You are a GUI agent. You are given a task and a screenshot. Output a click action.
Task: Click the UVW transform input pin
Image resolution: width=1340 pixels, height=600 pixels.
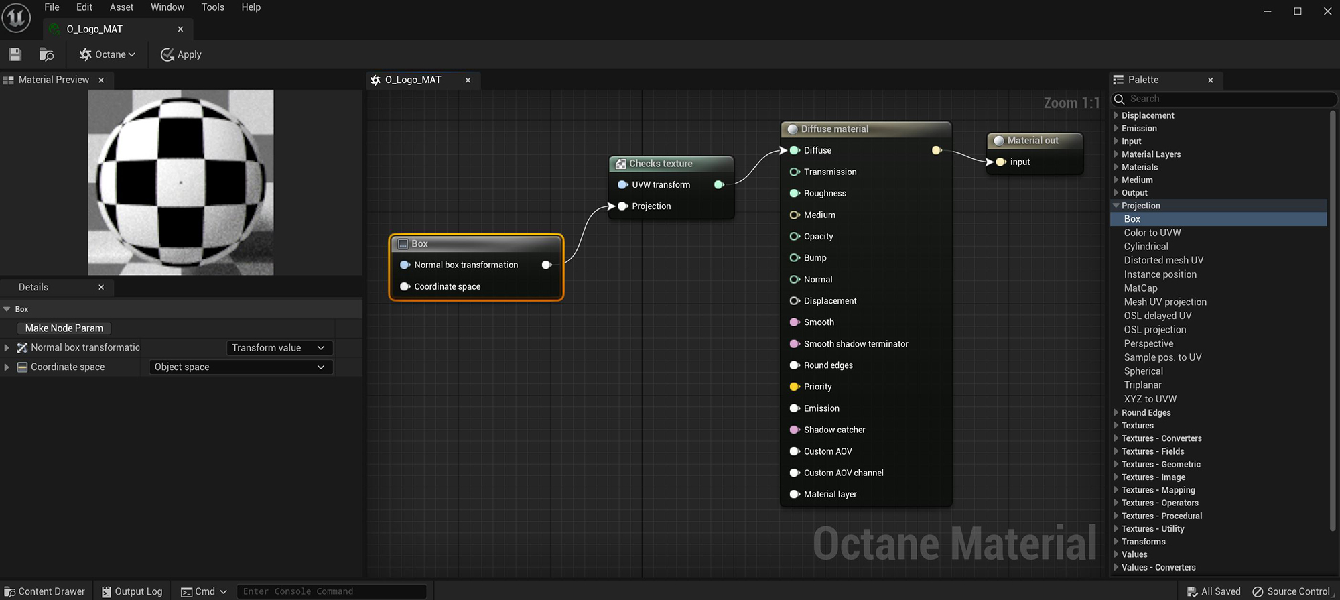tap(622, 184)
